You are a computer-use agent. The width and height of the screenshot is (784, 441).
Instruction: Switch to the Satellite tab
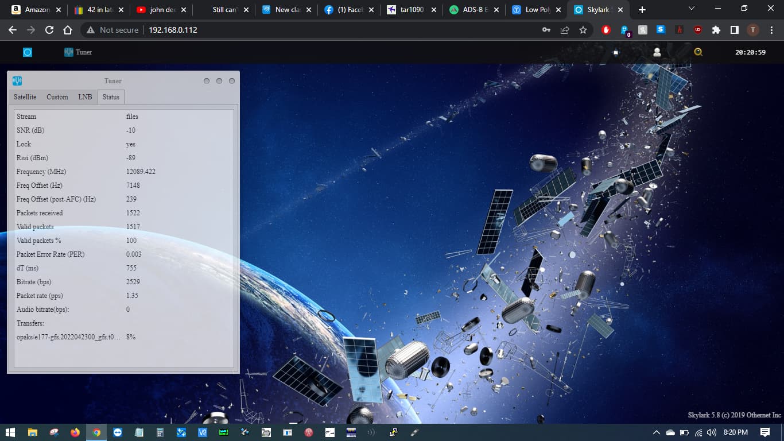[x=25, y=97]
